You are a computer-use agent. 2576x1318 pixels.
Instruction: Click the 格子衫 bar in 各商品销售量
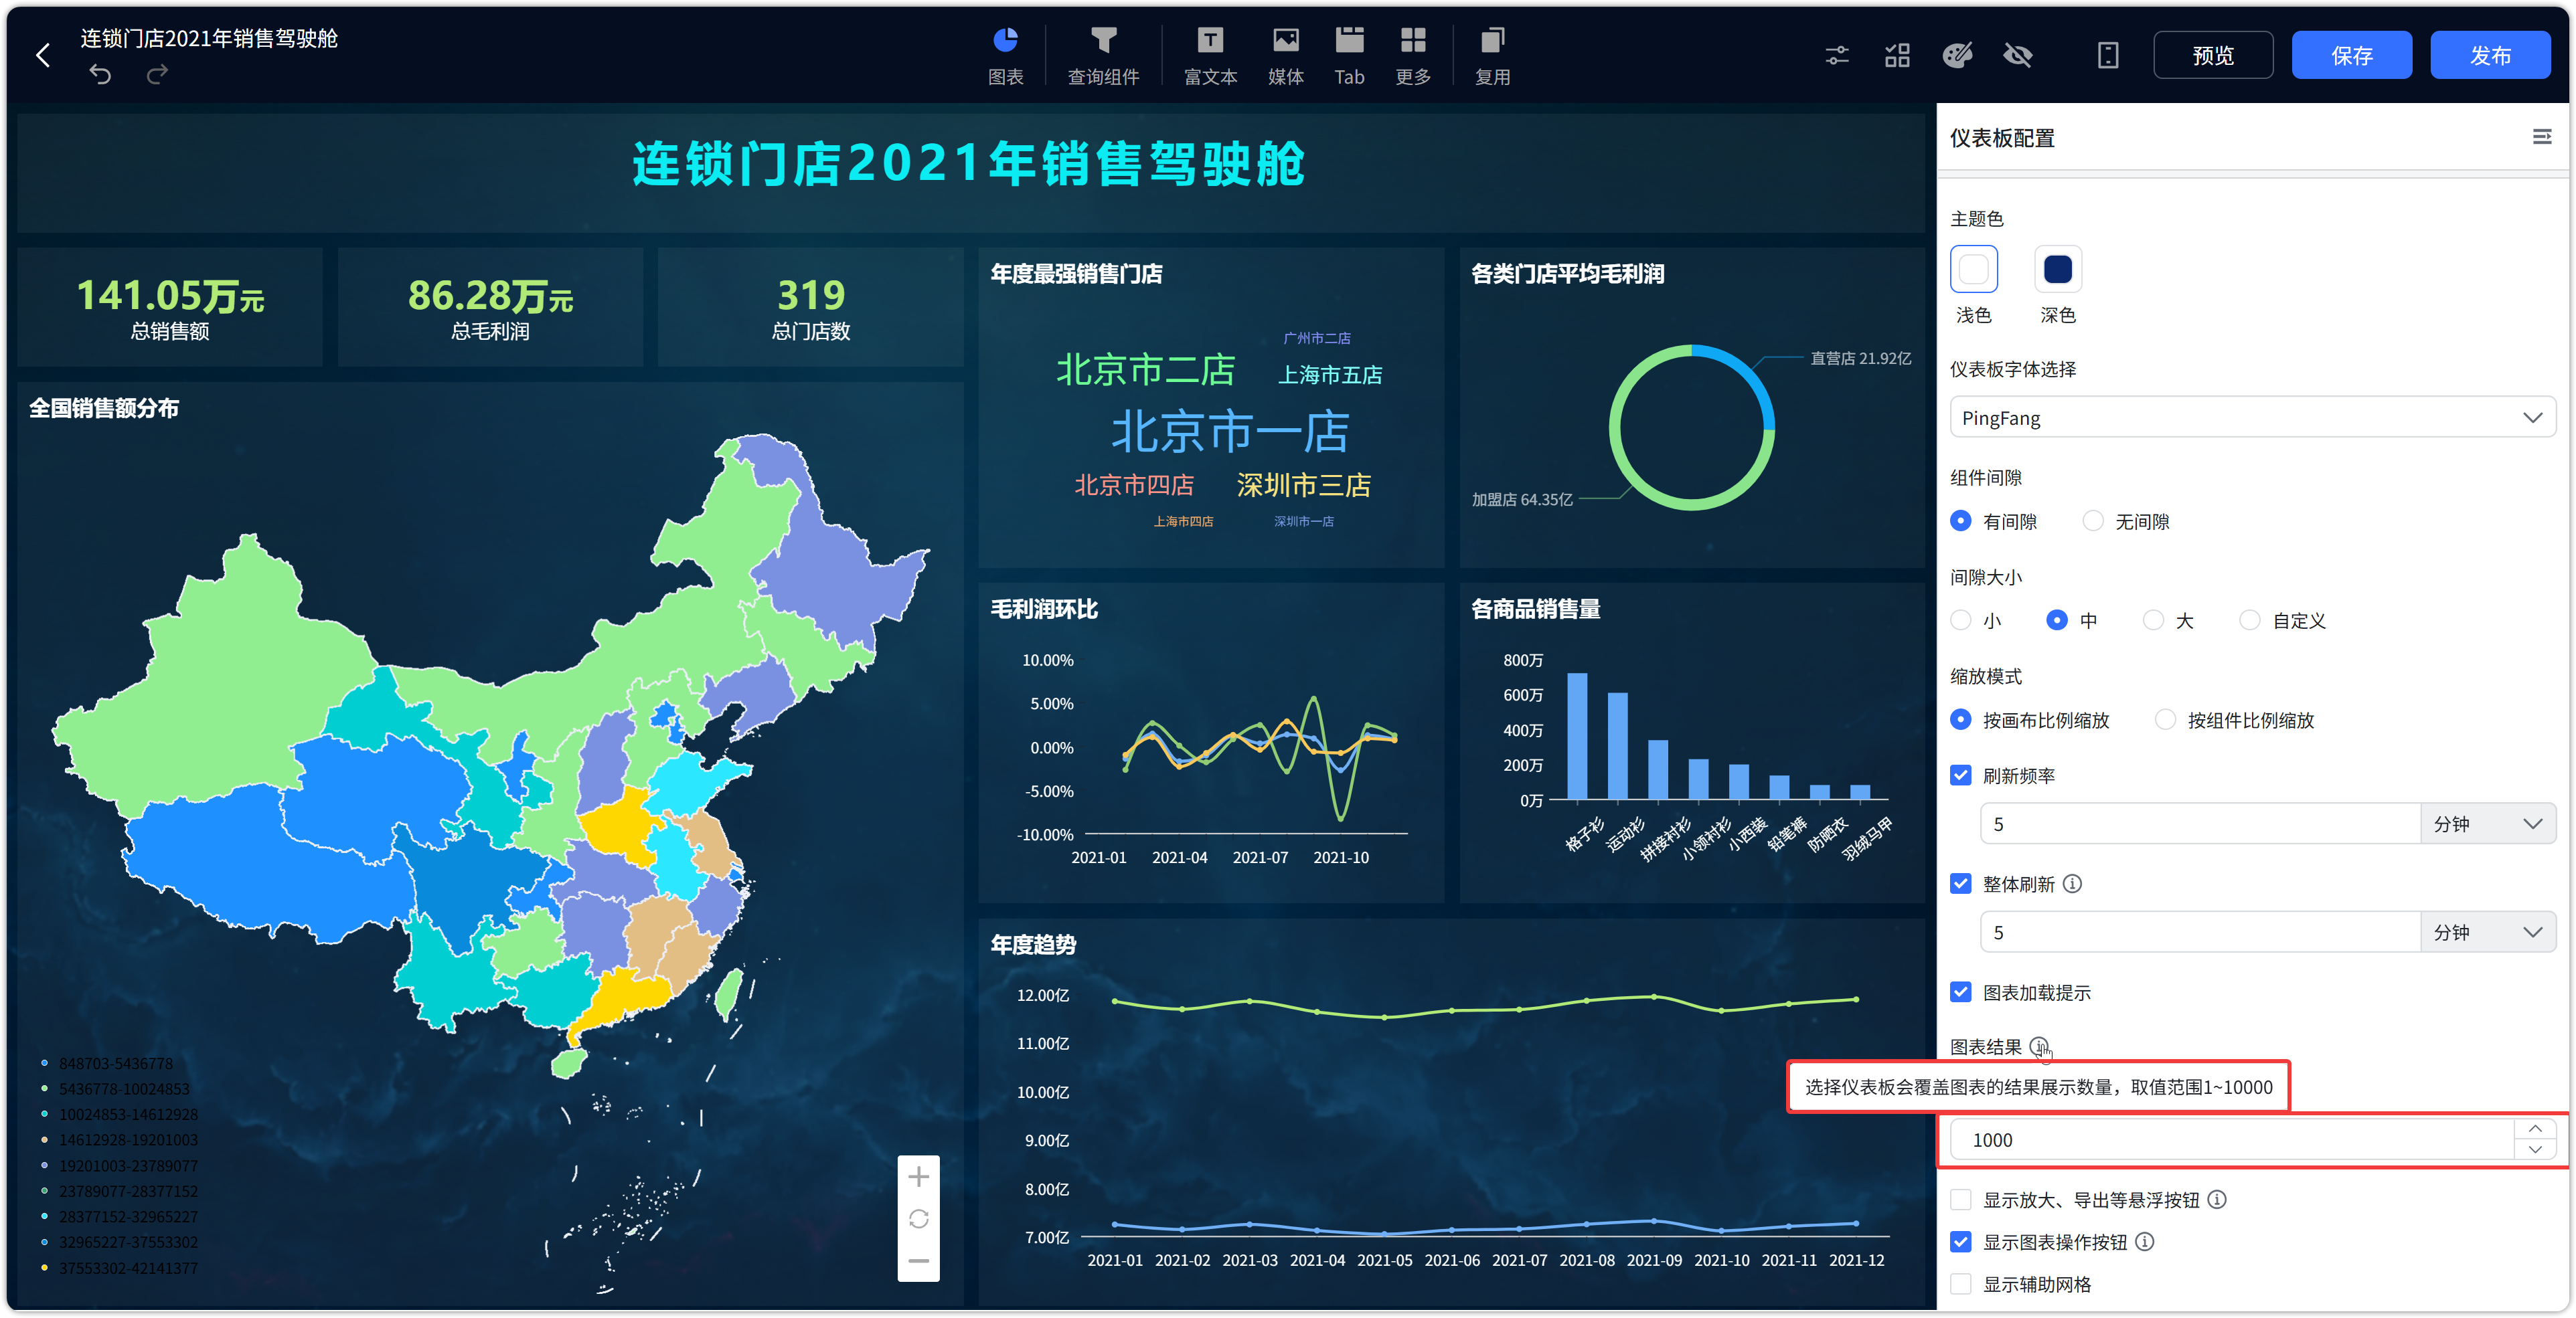pos(1577,735)
